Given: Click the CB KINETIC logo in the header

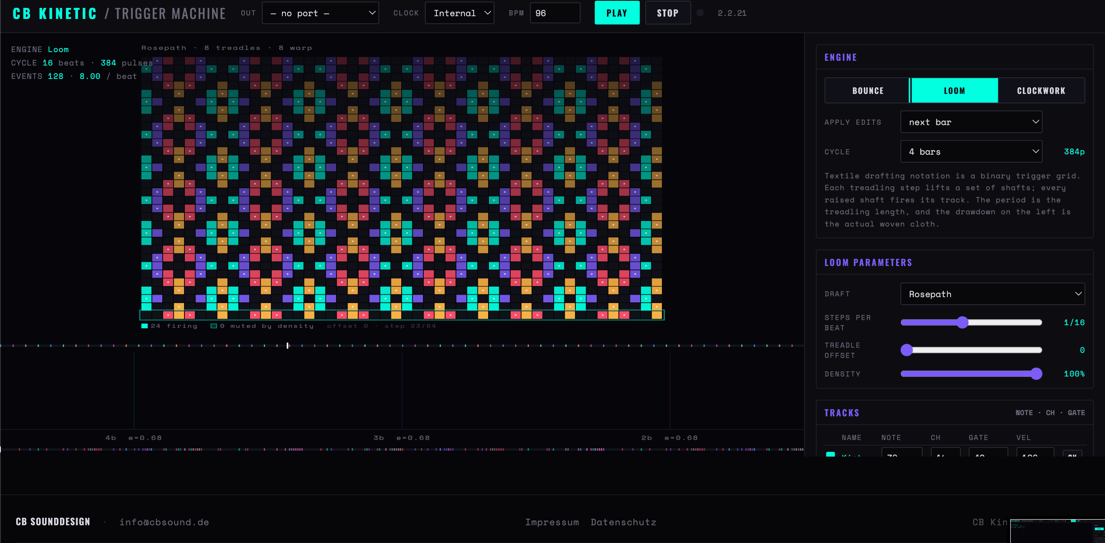Looking at the screenshot, I should [54, 14].
